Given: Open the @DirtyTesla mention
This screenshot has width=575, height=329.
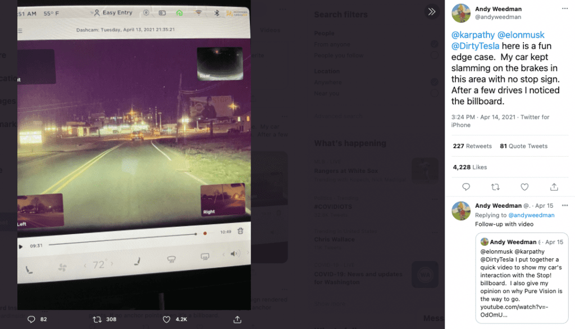Looking at the screenshot, I should click(x=476, y=46).
